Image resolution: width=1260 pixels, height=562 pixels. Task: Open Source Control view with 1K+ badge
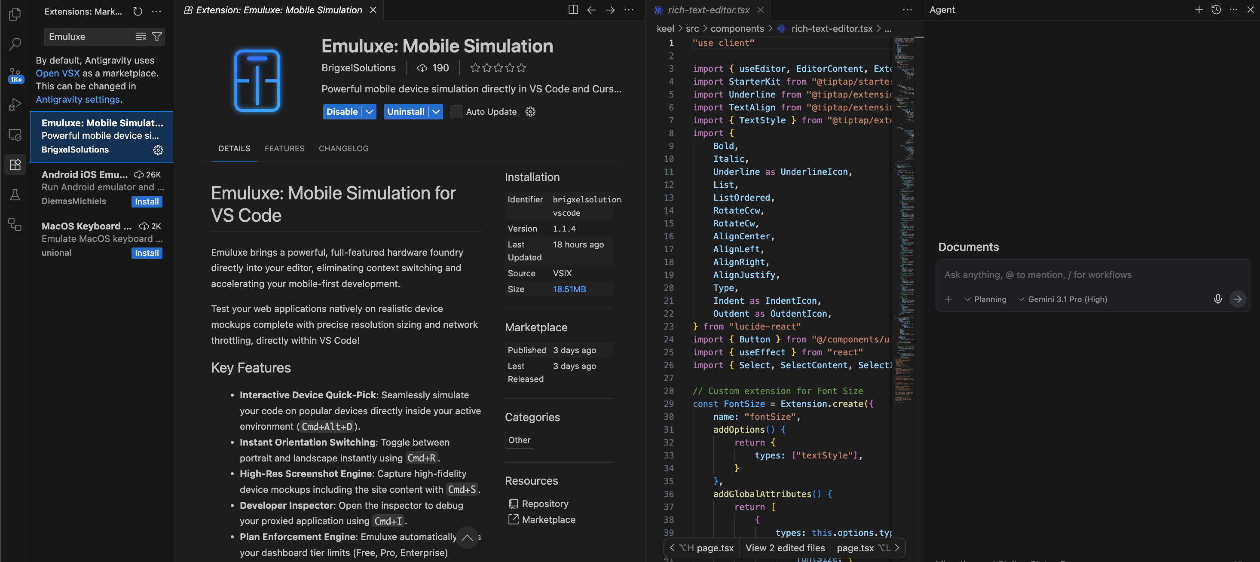pos(15,75)
